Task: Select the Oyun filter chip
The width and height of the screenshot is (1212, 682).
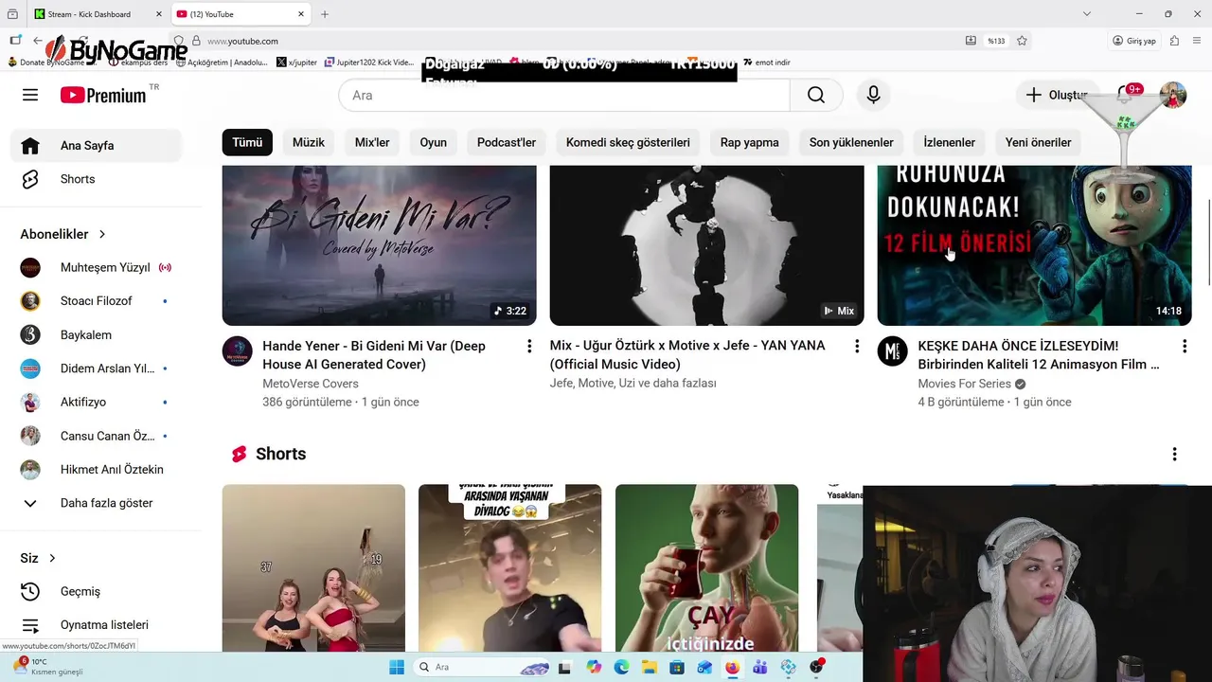Action: coord(434,142)
